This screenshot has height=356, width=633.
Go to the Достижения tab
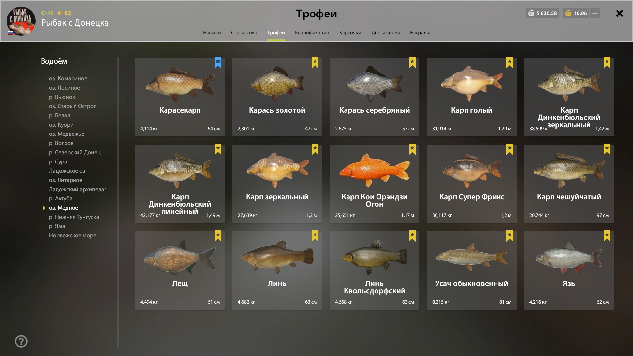(x=386, y=33)
